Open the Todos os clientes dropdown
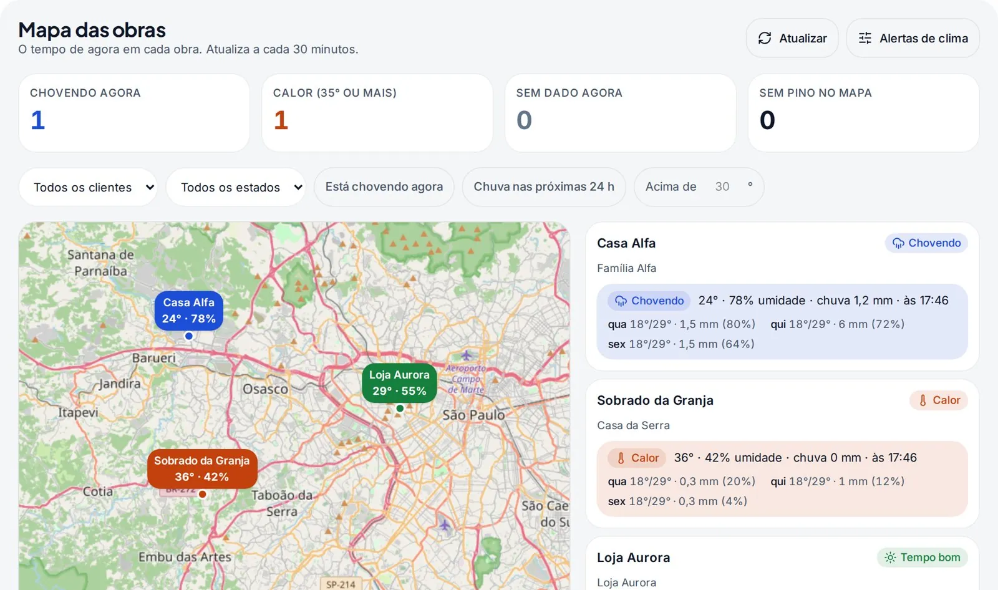The height and width of the screenshot is (590, 998). [x=88, y=187]
